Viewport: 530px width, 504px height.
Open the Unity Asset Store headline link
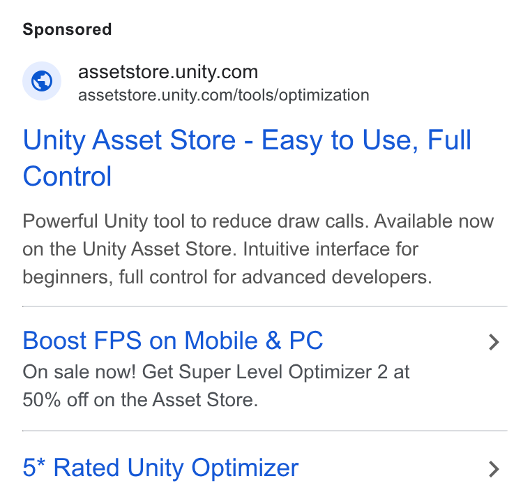pyautogui.click(x=247, y=158)
